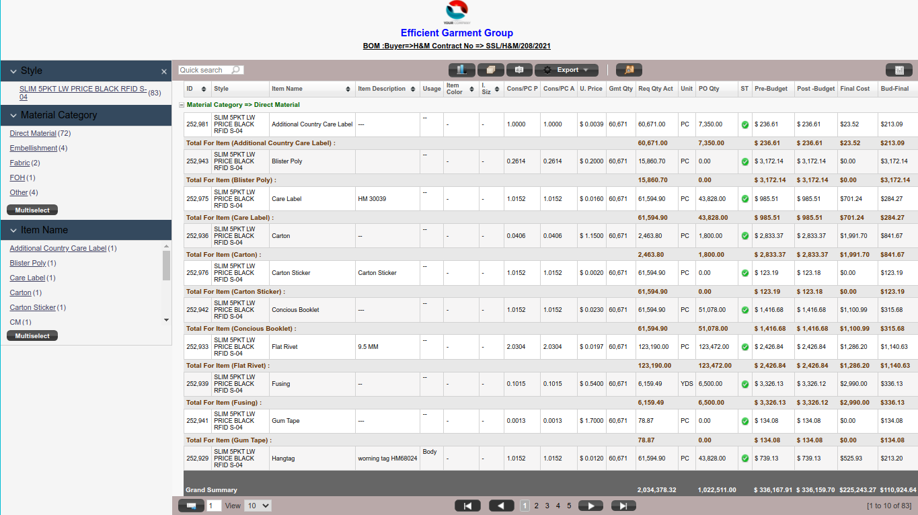Sort by the Item Description column sort arrows
This screenshot has height=515, width=918.
click(x=412, y=89)
